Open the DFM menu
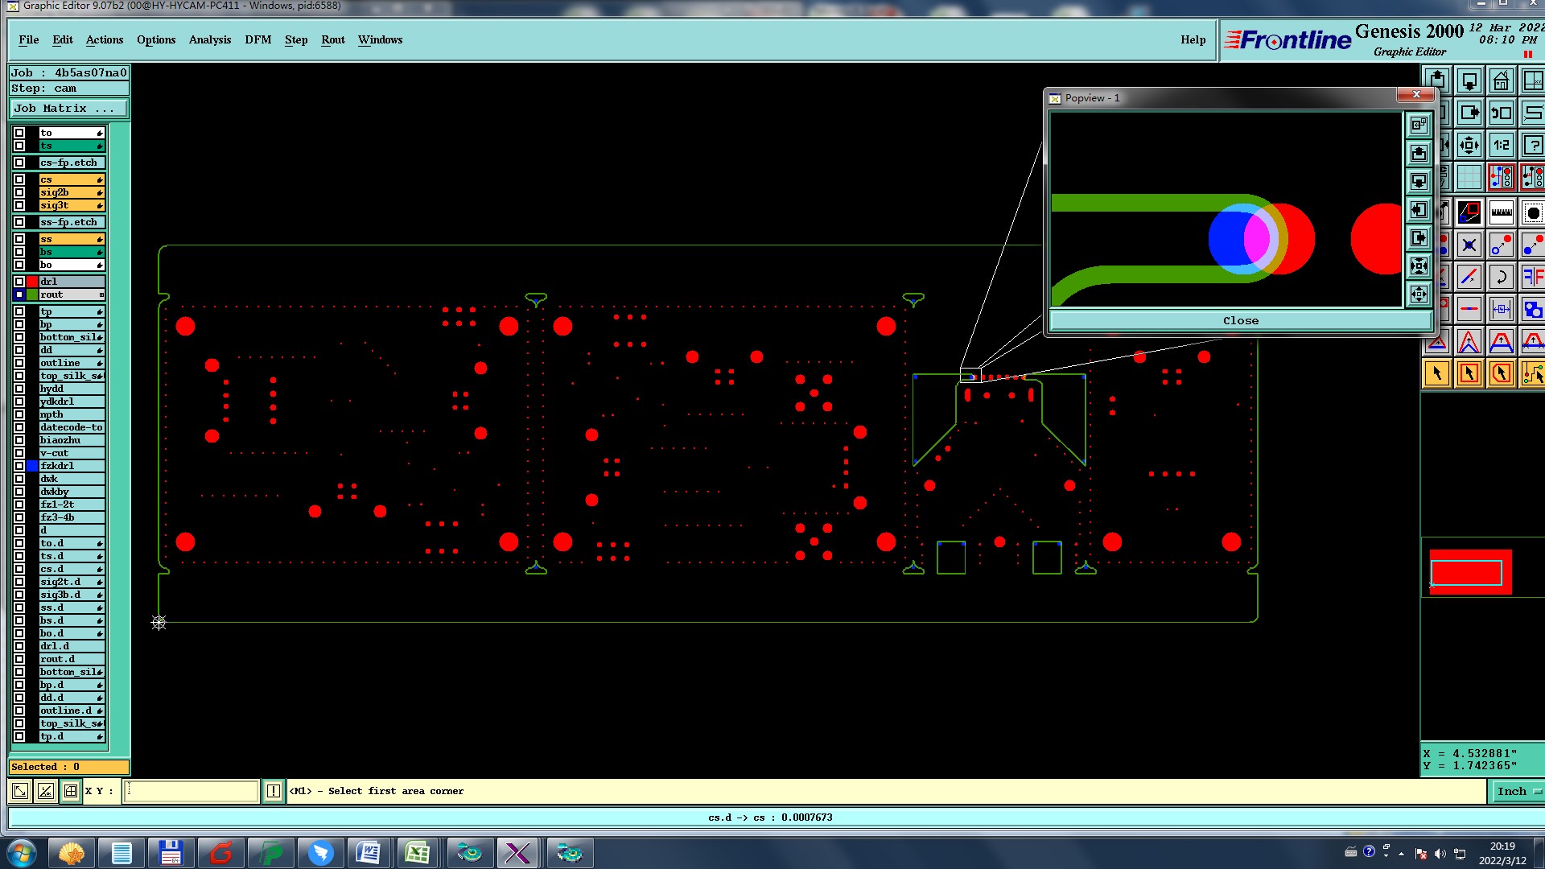1545x869 pixels. pyautogui.click(x=257, y=39)
